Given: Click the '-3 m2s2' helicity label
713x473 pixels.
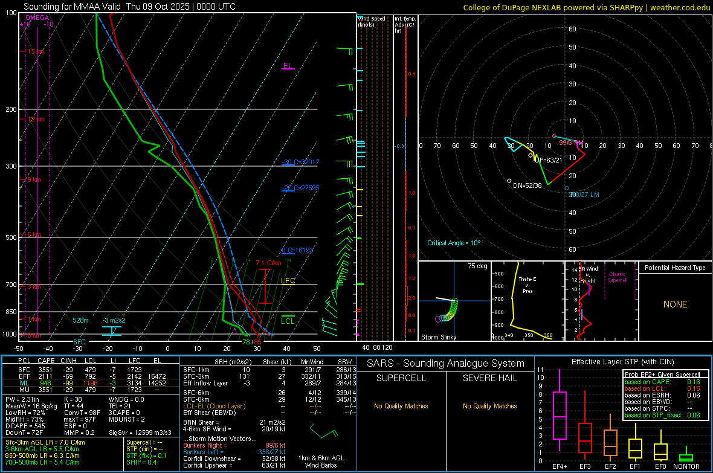Looking at the screenshot, I should pyautogui.click(x=114, y=320).
